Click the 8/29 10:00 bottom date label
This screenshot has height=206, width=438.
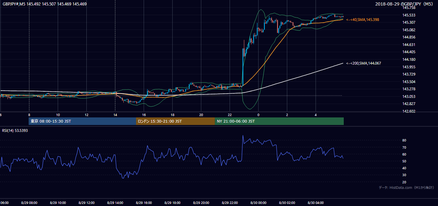tap(58, 203)
